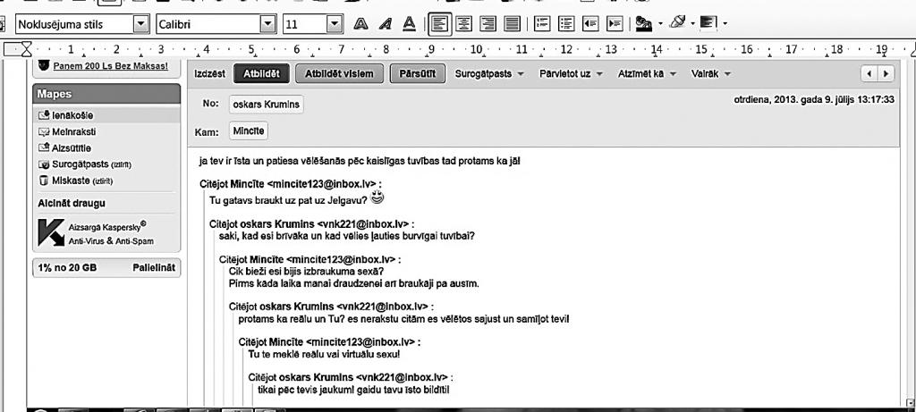Open the Pārvietot uz dropdown menu
The height and width of the screenshot is (412, 916).
[571, 74]
